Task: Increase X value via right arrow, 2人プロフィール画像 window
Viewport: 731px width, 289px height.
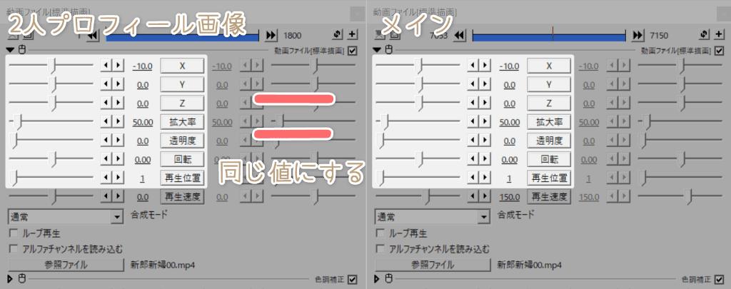Action: 118,66
